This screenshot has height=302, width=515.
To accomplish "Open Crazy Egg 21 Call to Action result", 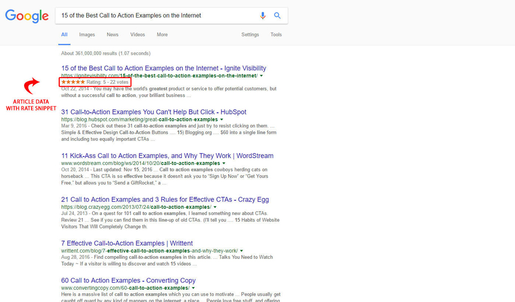I will [165, 199].
